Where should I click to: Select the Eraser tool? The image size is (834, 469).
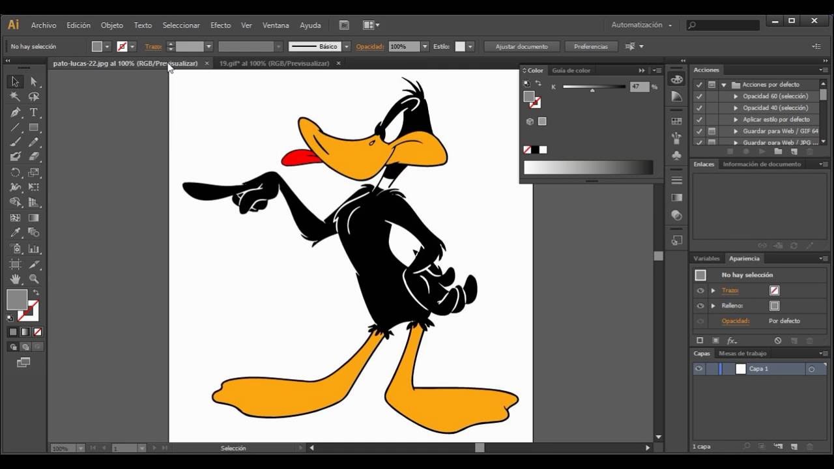click(x=34, y=157)
